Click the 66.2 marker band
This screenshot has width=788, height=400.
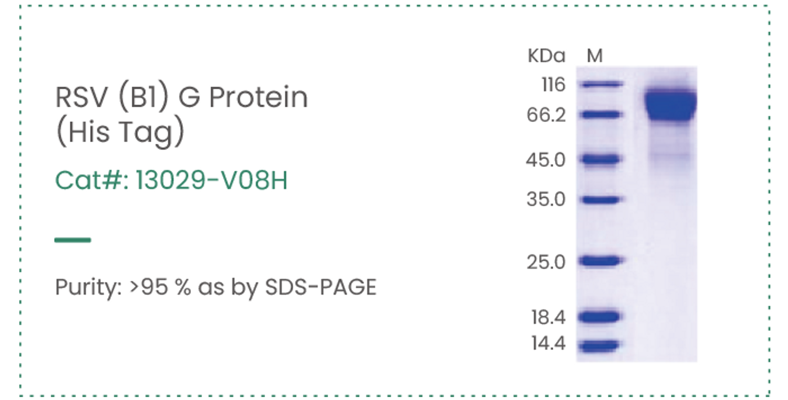(x=601, y=115)
